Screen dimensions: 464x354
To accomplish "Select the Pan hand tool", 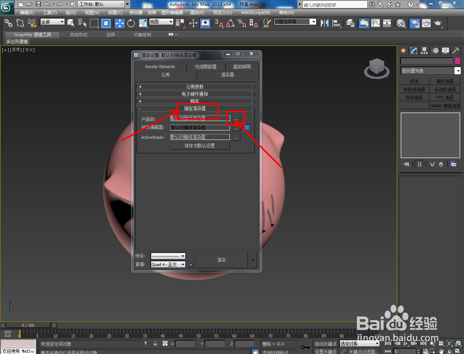I will click(x=442, y=351).
